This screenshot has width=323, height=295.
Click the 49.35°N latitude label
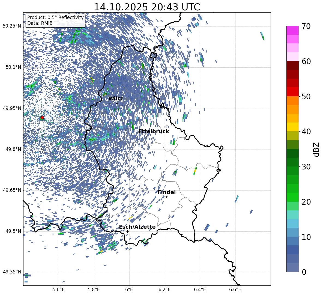12,272
